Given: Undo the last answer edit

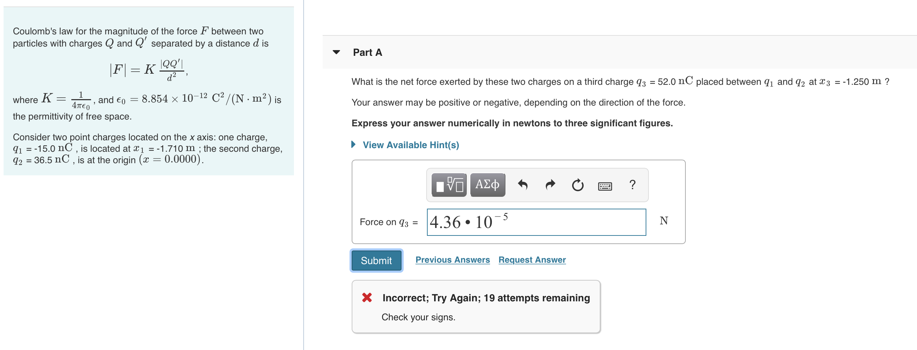Looking at the screenshot, I should coord(523,185).
